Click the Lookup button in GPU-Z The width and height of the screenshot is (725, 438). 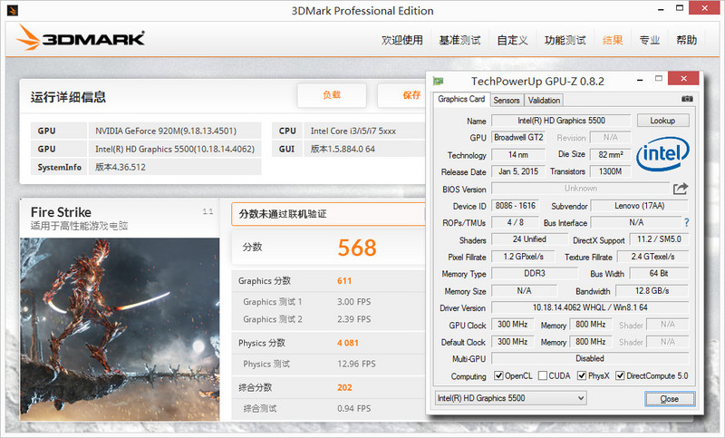(x=662, y=121)
